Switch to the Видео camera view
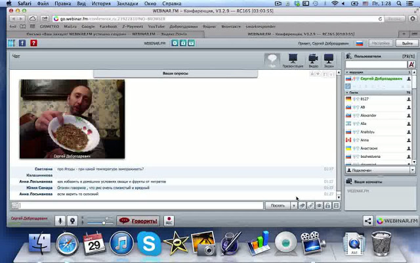The height and width of the screenshot is (263, 420). pyautogui.click(x=313, y=60)
